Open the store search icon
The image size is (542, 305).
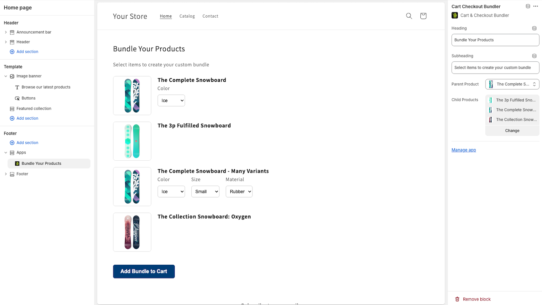point(409,16)
